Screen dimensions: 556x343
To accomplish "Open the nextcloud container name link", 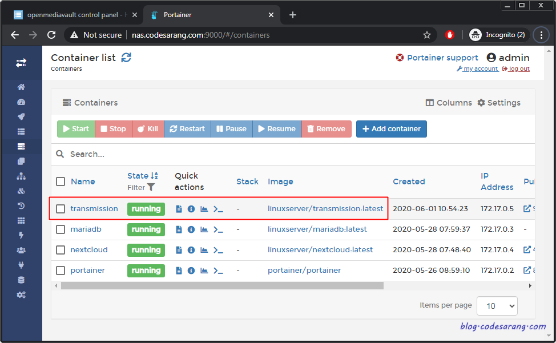I will [x=89, y=250].
